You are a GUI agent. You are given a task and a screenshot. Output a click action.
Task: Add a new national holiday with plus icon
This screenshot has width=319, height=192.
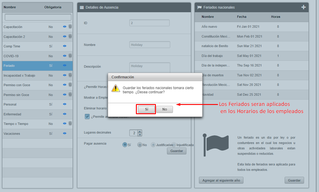tap(303, 7)
